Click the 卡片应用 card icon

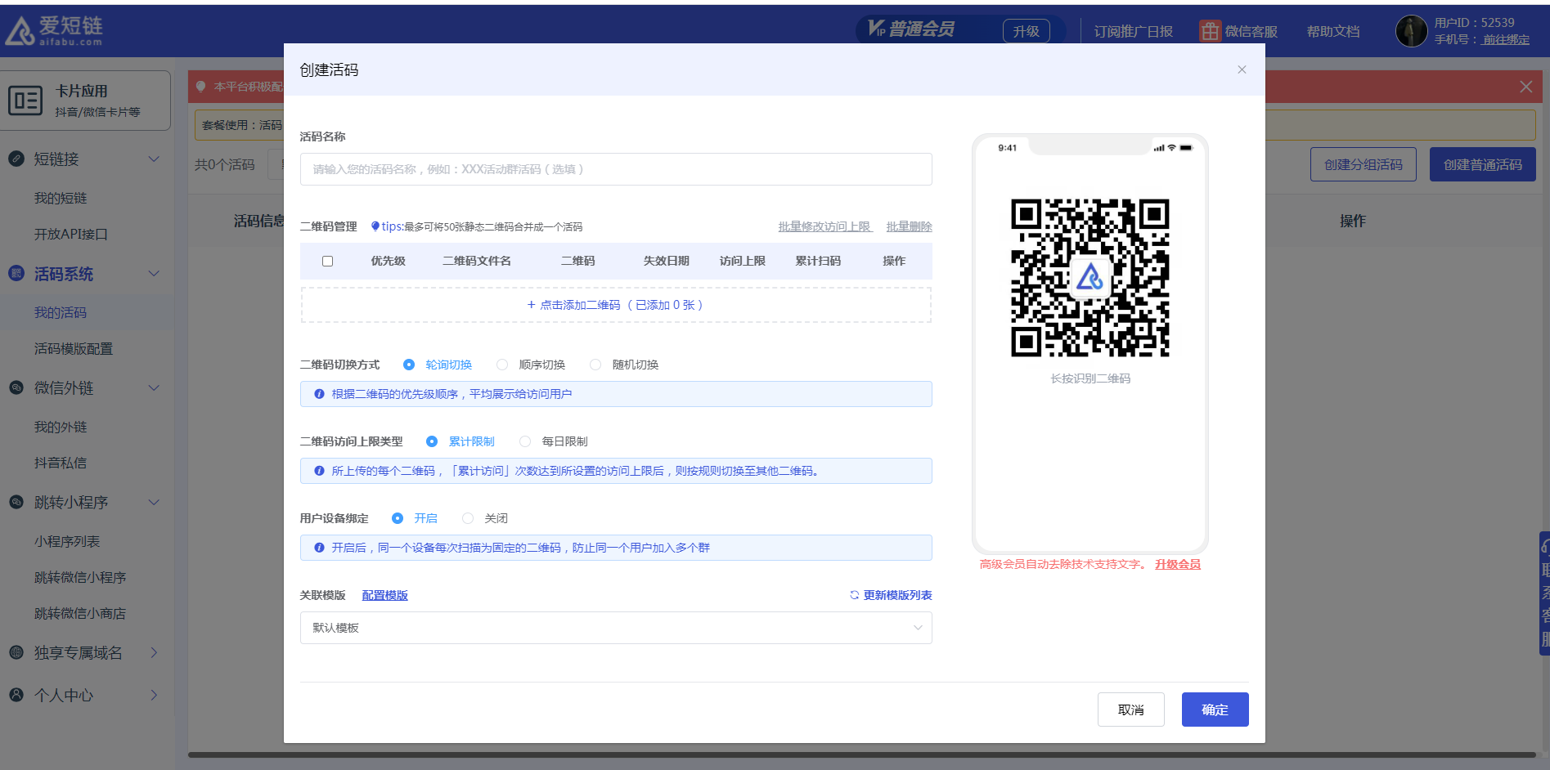pos(25,101)
